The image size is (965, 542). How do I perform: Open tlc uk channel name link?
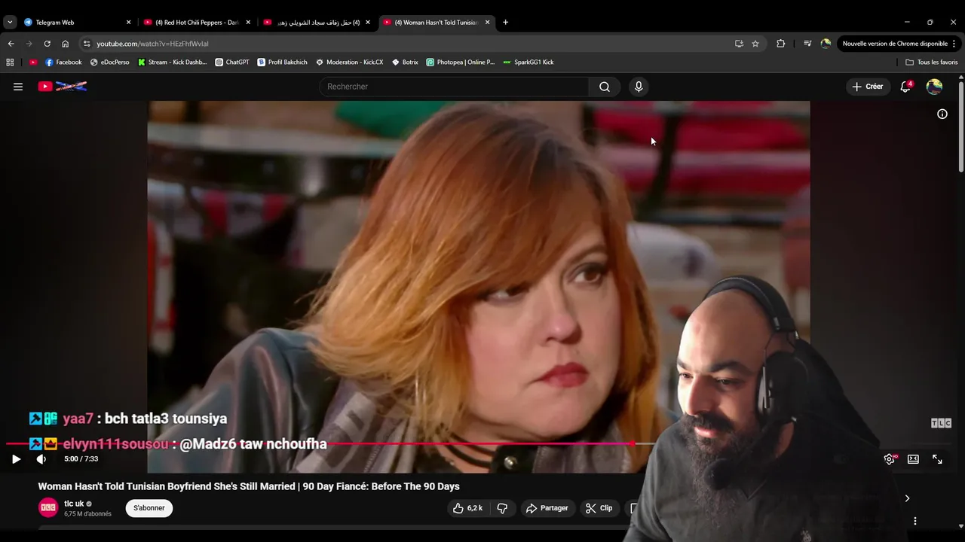[74, 504]
